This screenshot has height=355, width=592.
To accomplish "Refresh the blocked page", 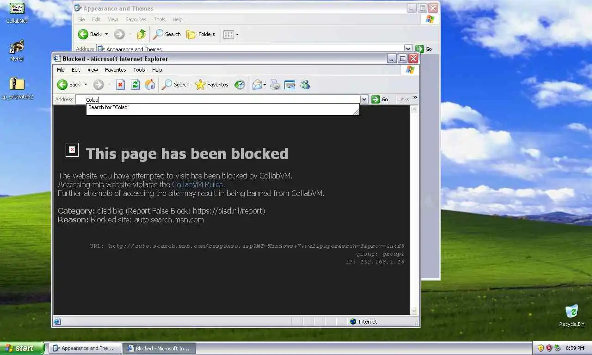I will [135, 85].
